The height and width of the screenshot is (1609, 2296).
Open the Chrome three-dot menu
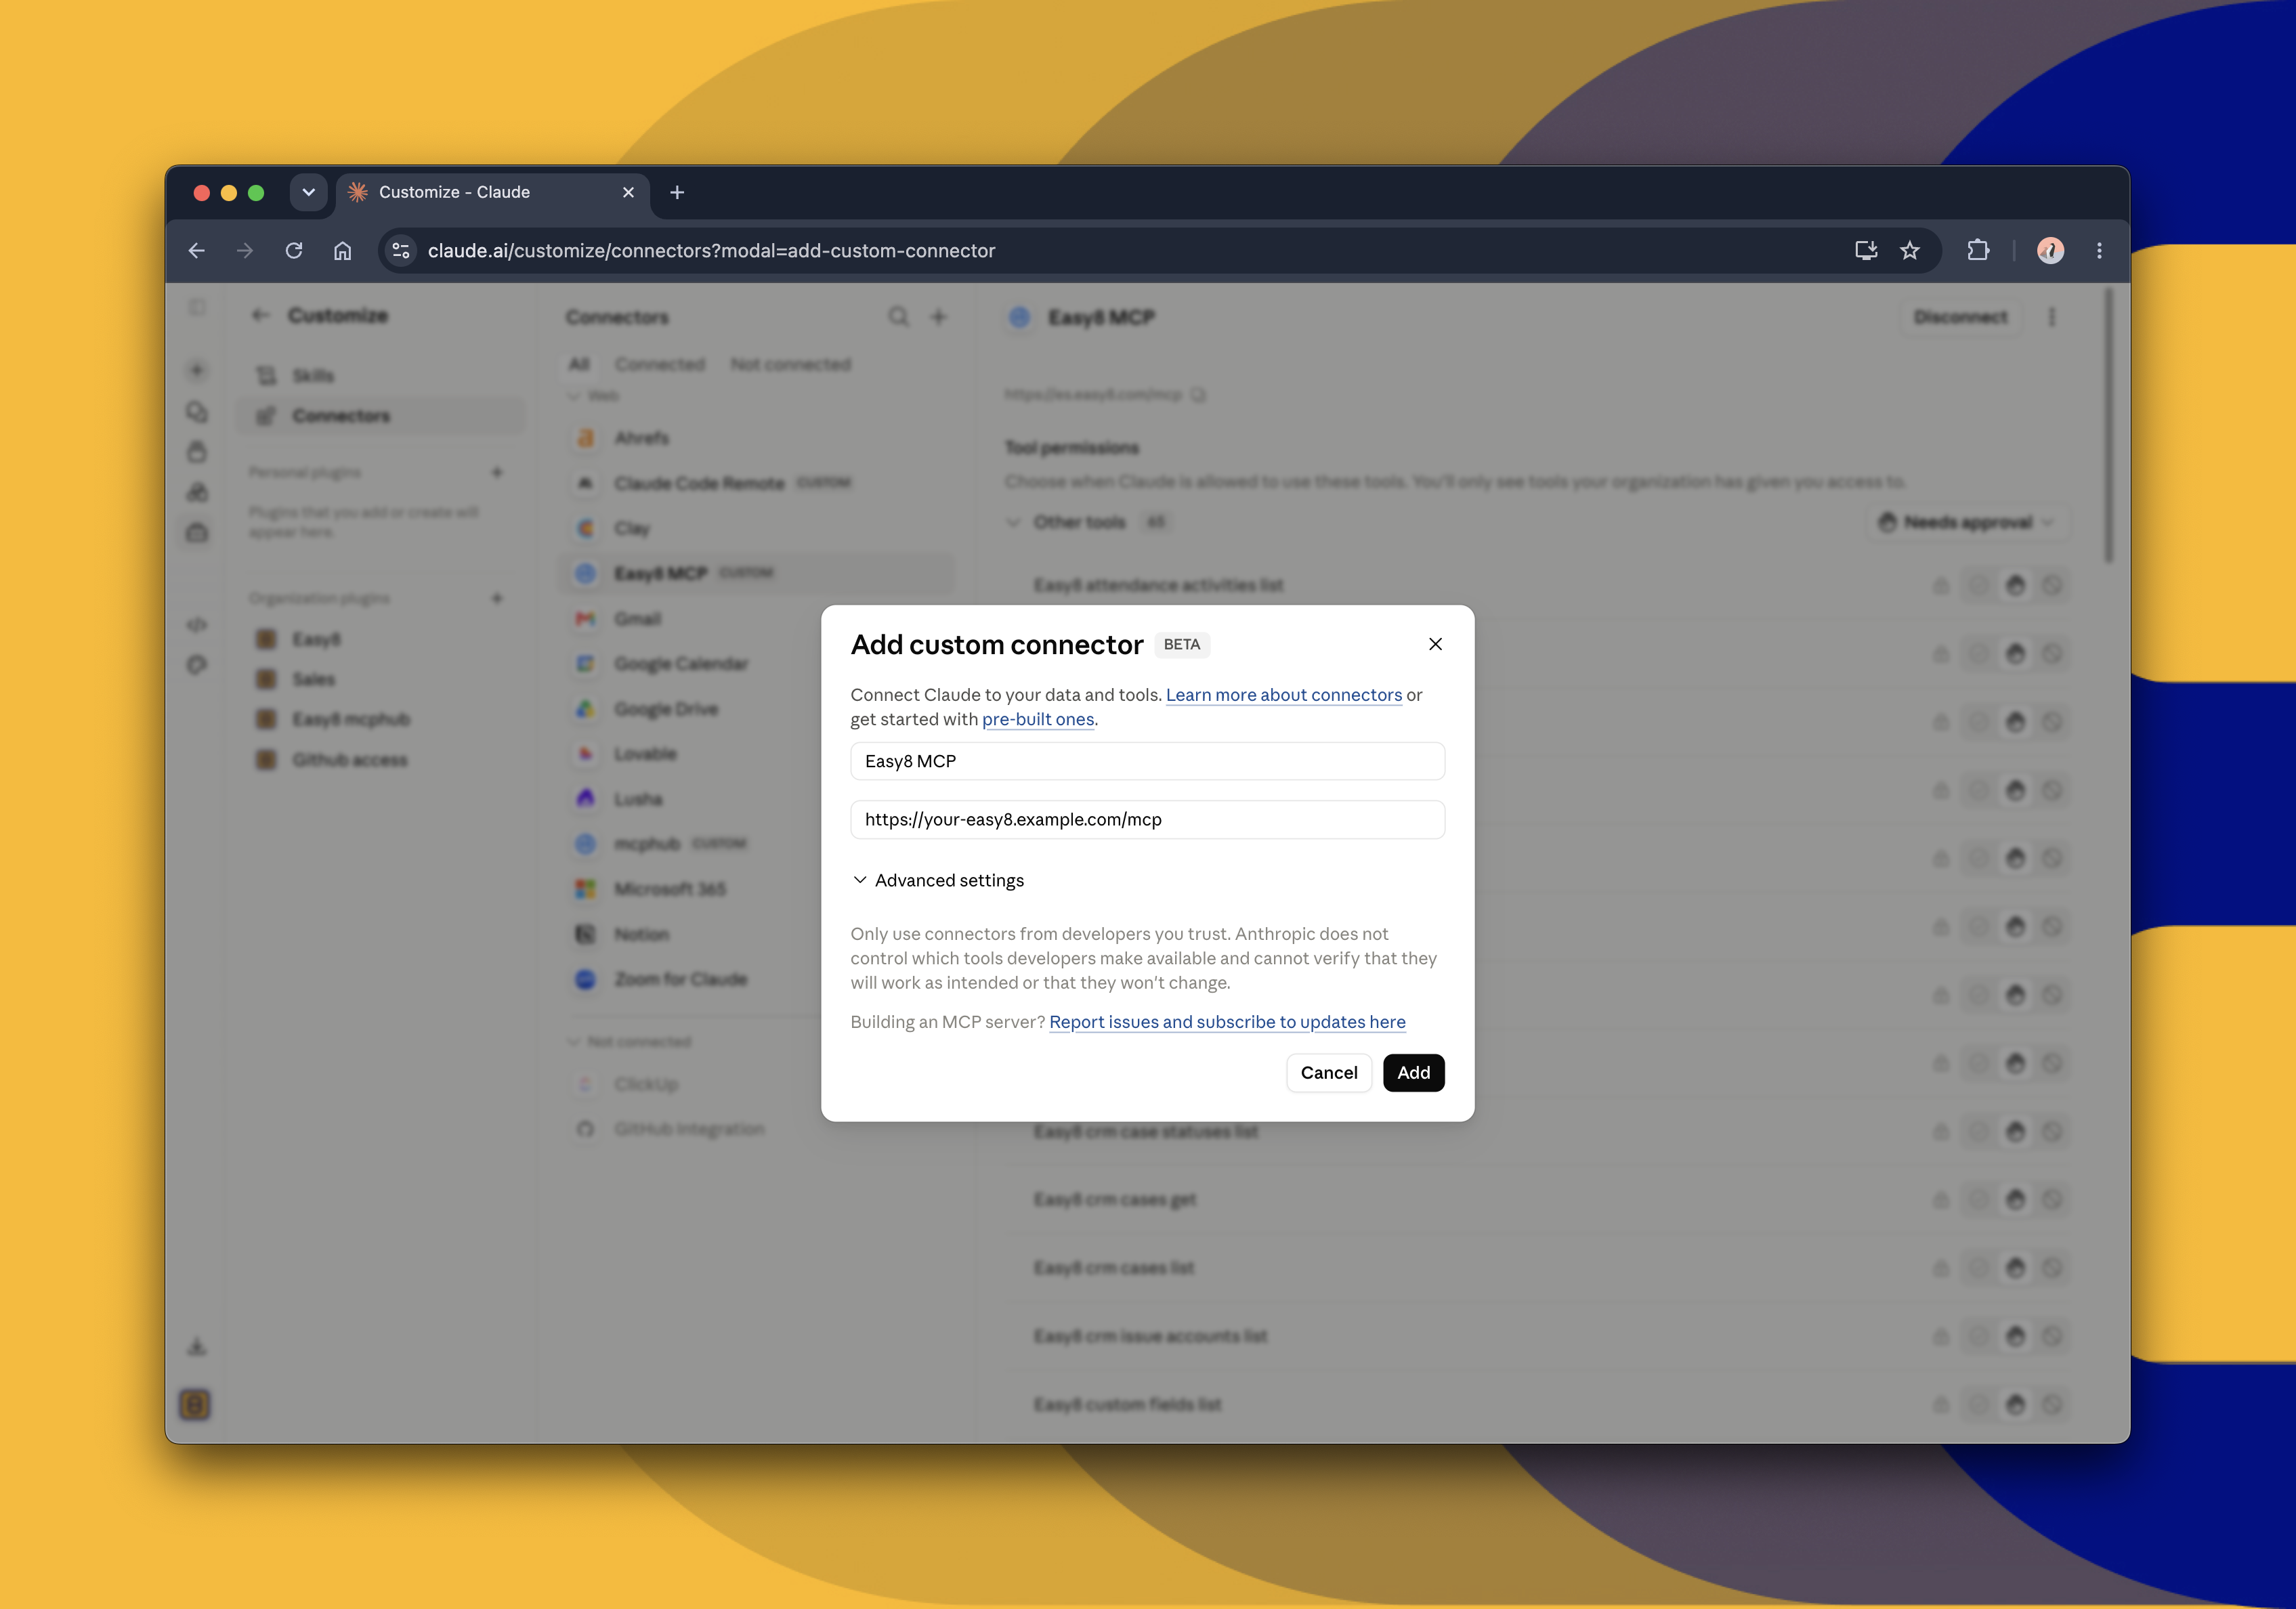(x=2099, y=250)
